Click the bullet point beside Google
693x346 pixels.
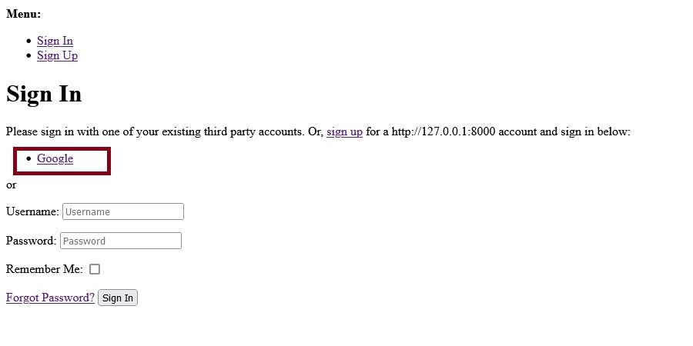tap(28, 159)
